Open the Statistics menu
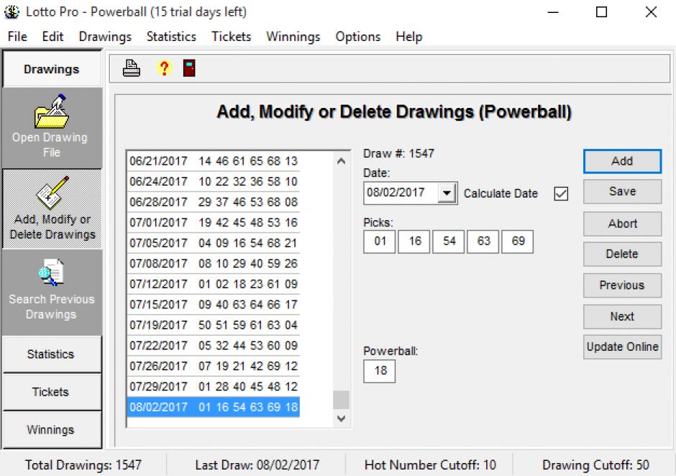 tap(171, 37)
